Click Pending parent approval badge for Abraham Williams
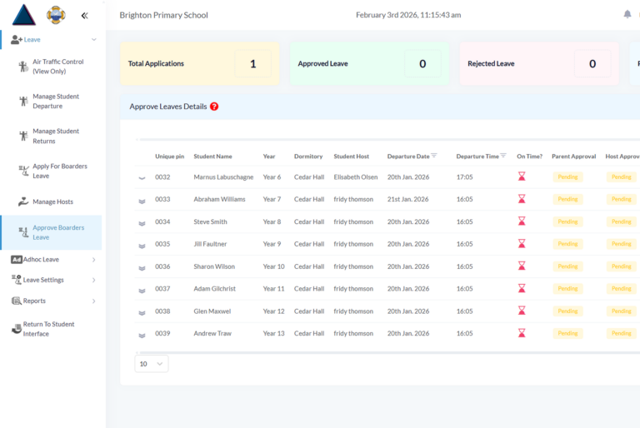This screenshot has height=428, width=640. tap(567, 199)
